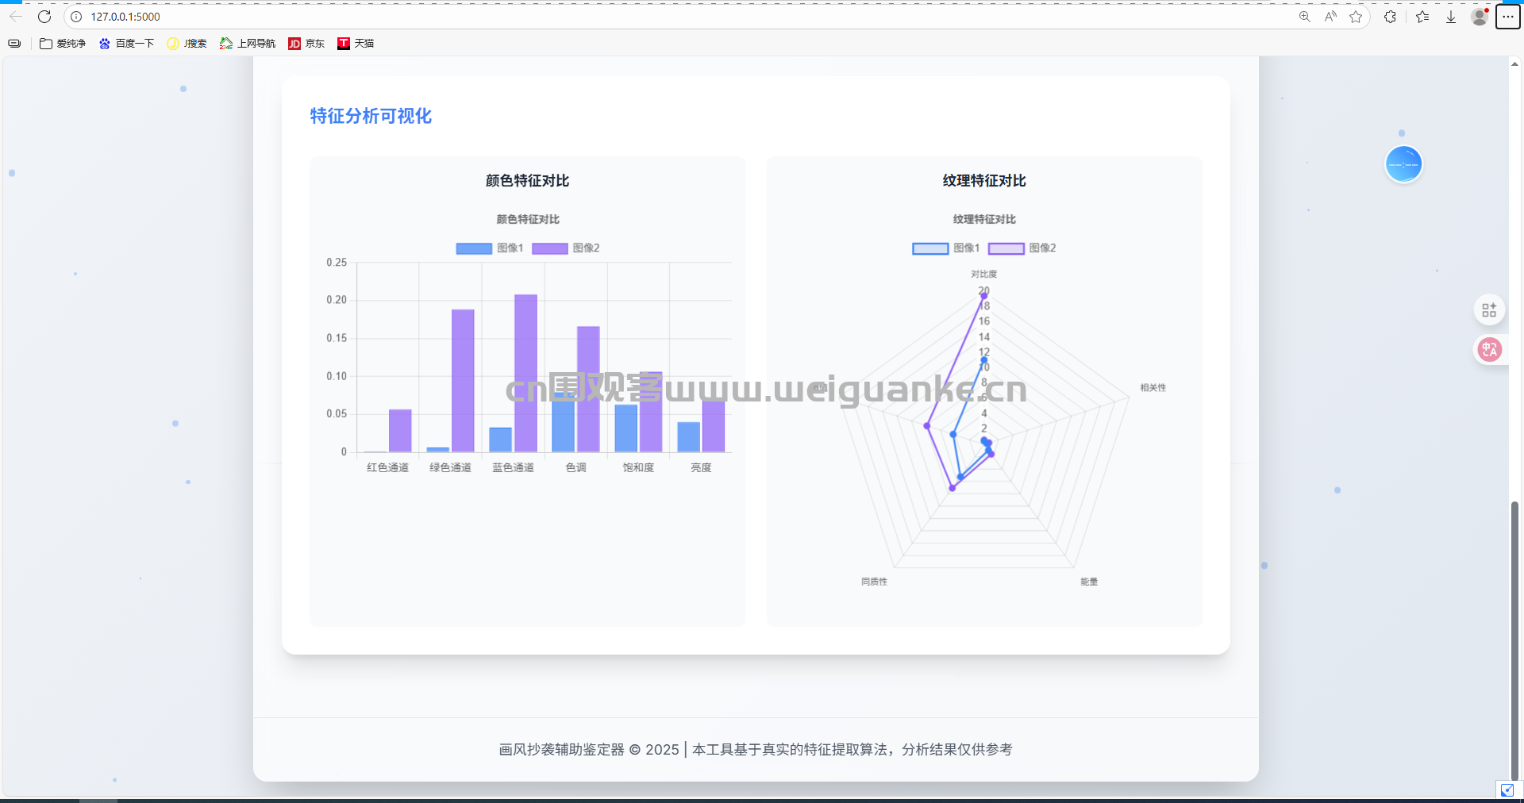Open the 京东 bookmark
The image size is (1524, 803).
306,44
